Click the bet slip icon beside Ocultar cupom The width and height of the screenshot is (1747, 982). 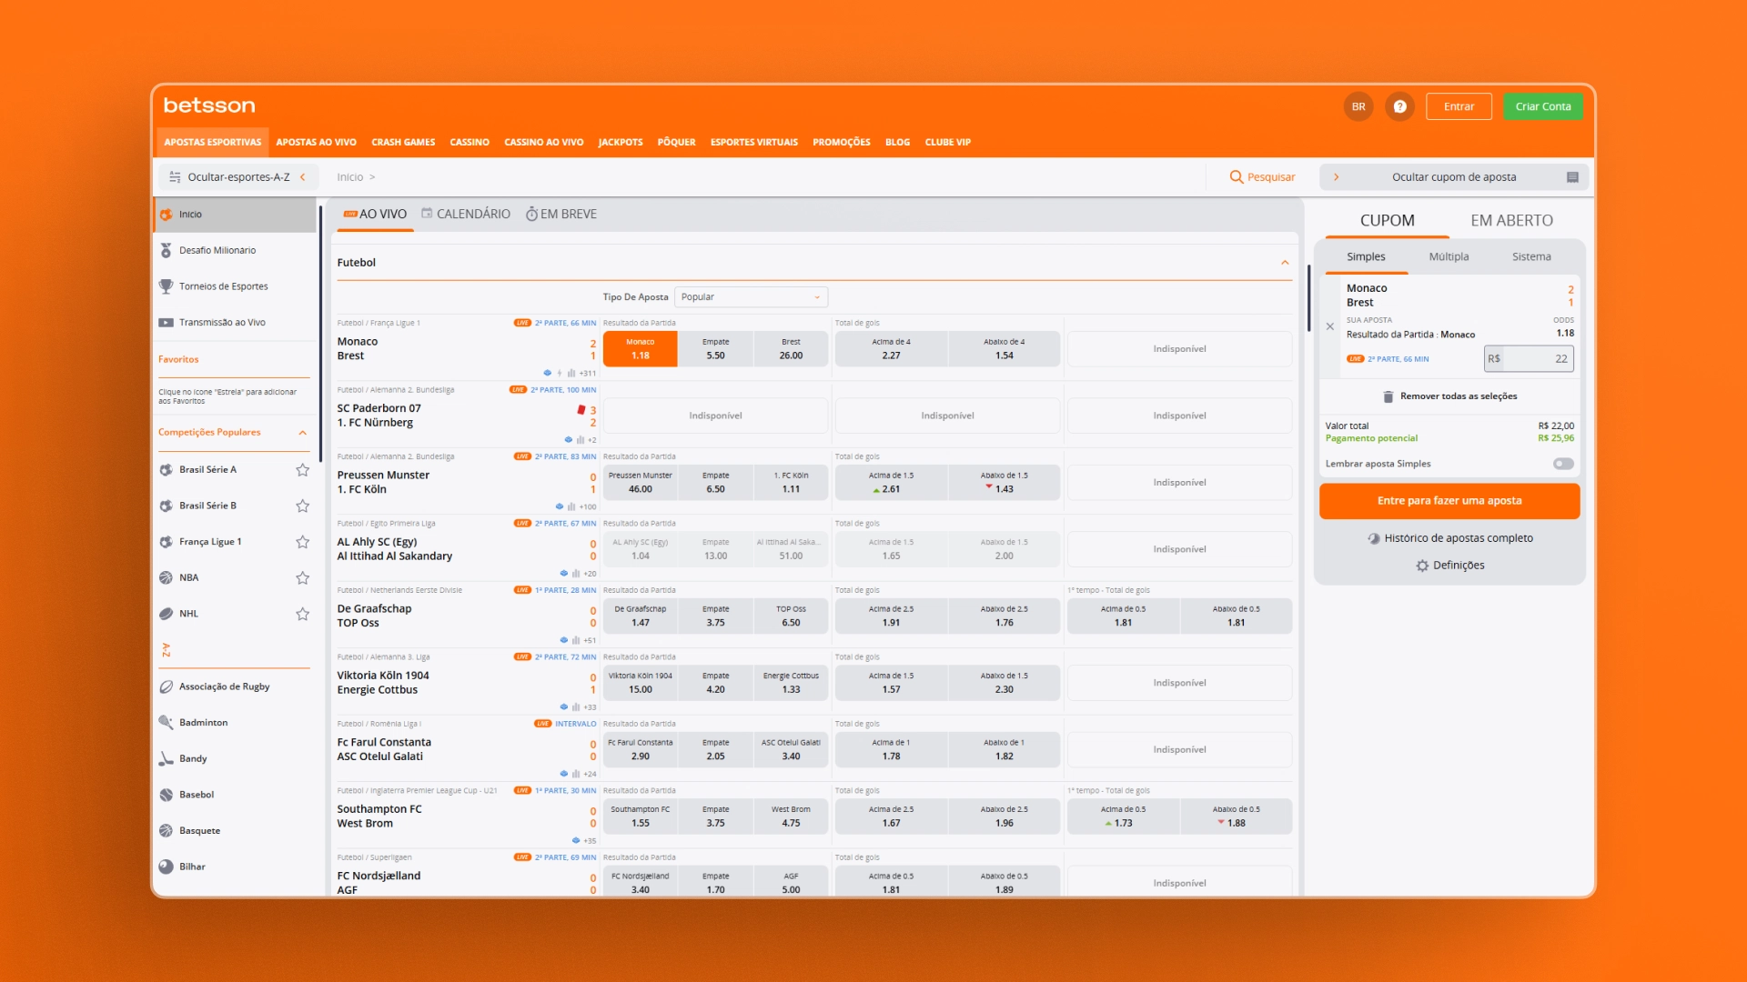1572,177
